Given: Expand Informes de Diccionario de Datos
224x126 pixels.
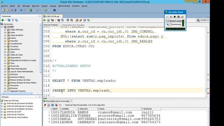Looking at the screenshot, I should (2, 104).
